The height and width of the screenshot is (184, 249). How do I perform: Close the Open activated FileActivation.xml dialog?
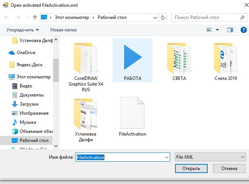[x=246, y=5]
